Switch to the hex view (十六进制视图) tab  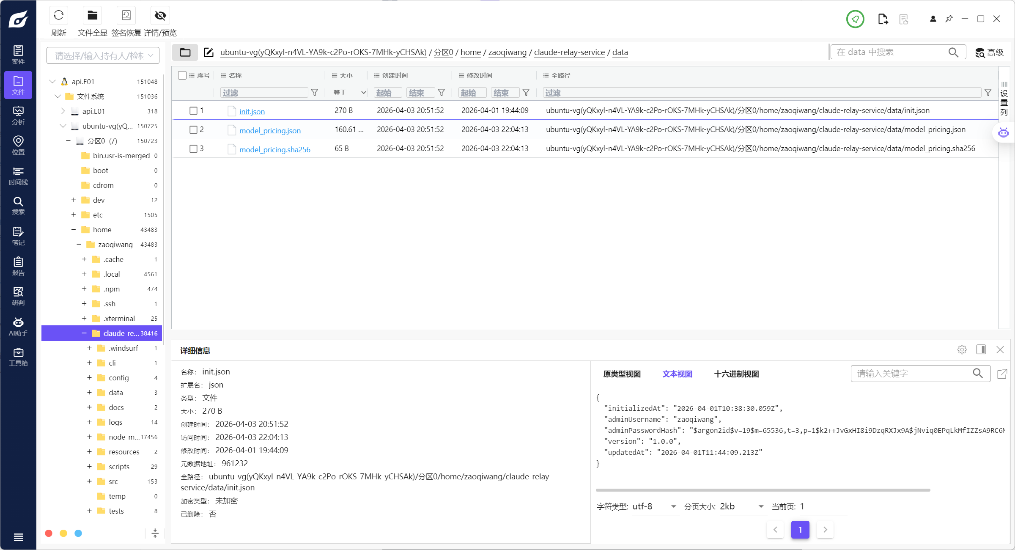pos(736,374)
